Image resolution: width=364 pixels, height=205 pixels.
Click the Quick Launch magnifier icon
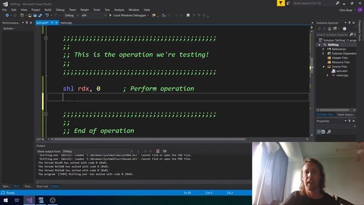[x=337, y=3]
